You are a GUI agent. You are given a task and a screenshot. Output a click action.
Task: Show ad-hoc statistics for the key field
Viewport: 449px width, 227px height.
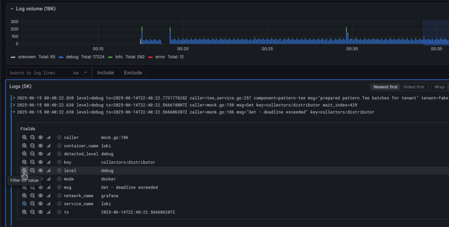click(x=49, y=162)
